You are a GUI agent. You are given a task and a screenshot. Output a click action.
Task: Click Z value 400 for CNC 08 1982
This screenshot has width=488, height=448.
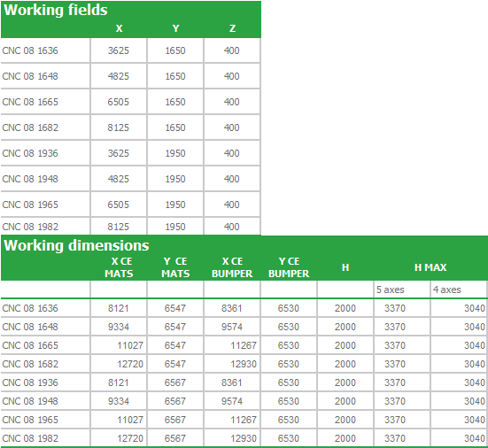pos(232,227)
